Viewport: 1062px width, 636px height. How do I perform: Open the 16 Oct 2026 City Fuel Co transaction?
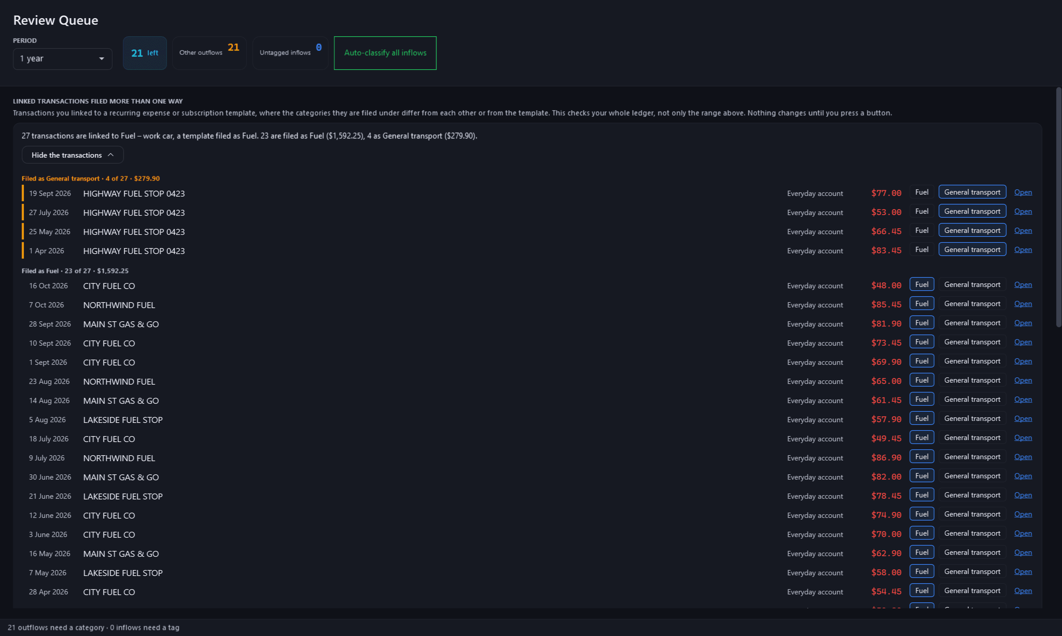1023,285
